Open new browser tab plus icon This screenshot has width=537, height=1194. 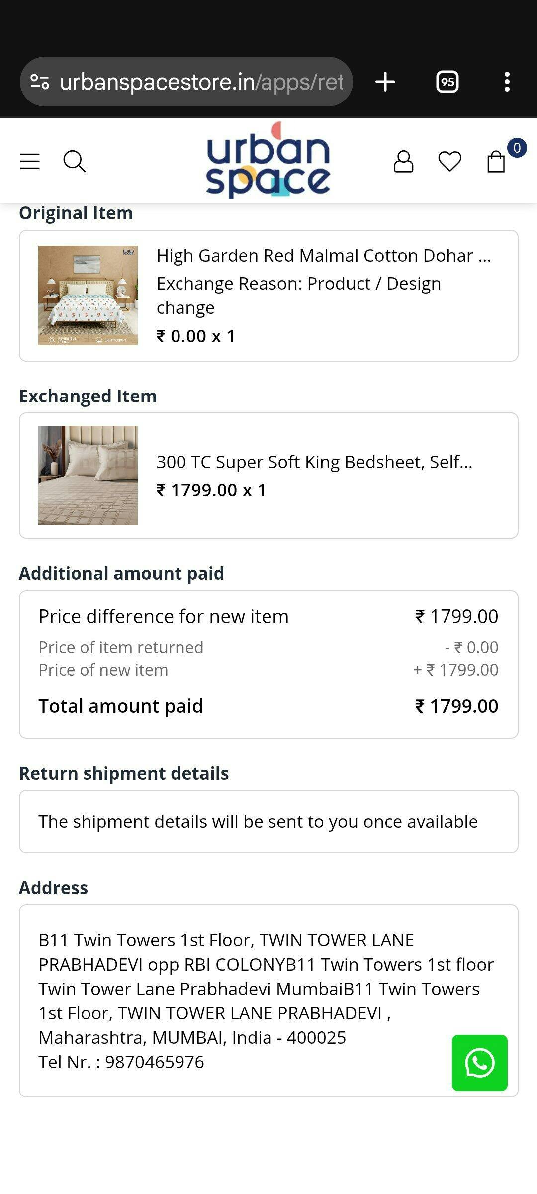[385, 82]
